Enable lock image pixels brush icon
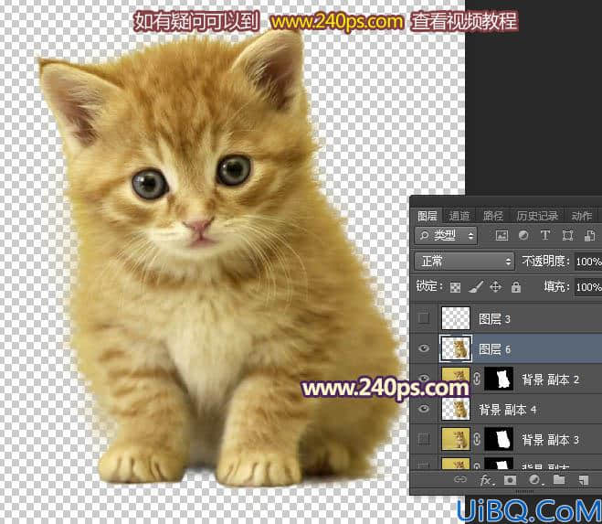The width and height of the screenshot is (602, 524). tap(476, 287)
